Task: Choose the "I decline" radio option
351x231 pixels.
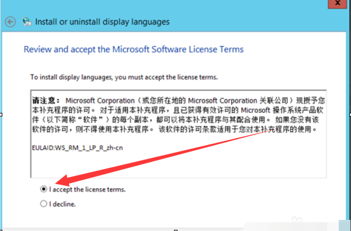Action: click(x=44, y=204)
